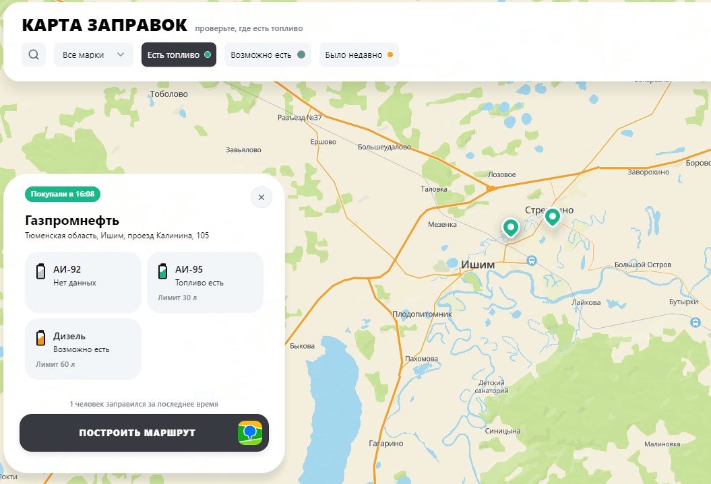Click the 'Построить маршрут' button
Viewport: 711px width, 484px height.
144,433
